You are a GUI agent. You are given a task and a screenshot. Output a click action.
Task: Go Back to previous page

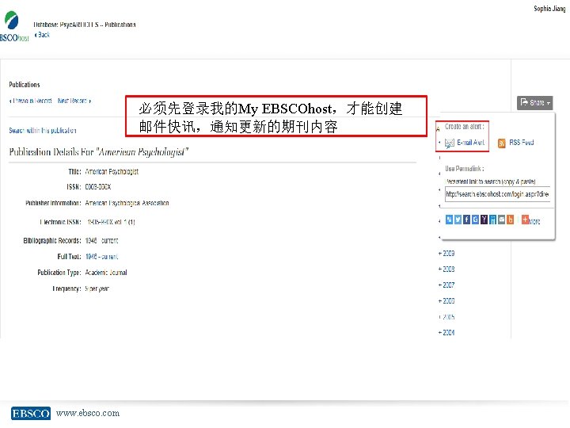coord(42,35)
